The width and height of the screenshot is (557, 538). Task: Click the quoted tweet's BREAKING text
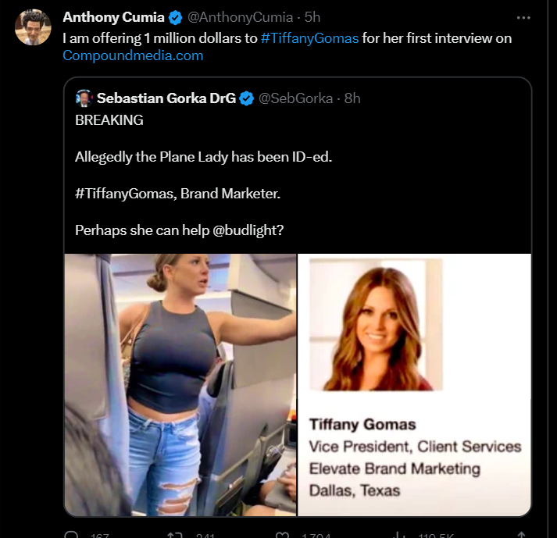pyautogui.click(x=109, y=120)
